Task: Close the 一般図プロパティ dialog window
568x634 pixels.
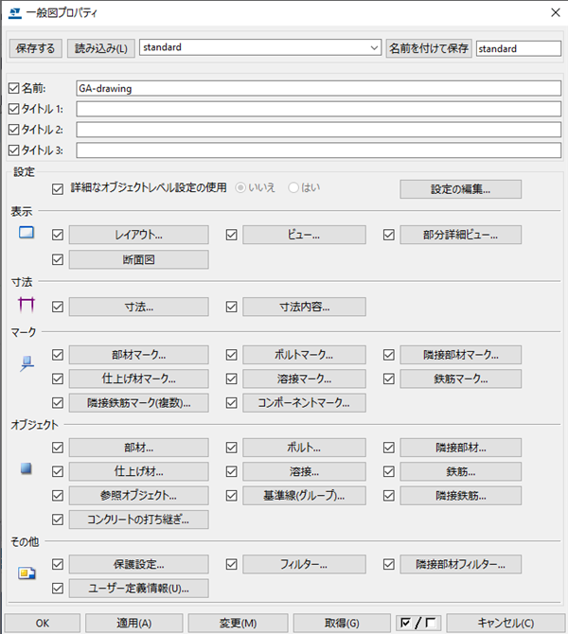Action: [552, 13]
